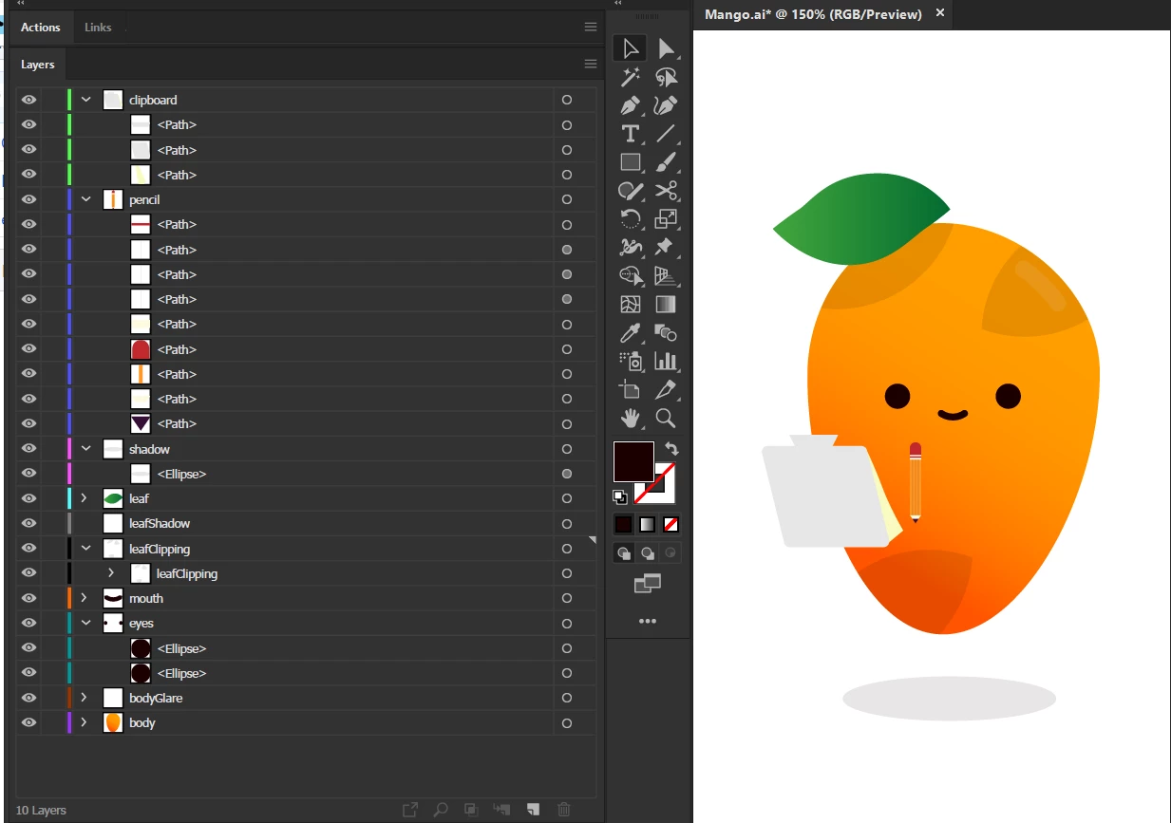The height and width of the screenshot is (823, 1171).
Task: Pick the Eyedropper tool
Action: pos(630,333)
